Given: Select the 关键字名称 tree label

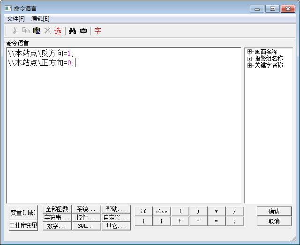Looking at the screenshot, I should coord(269,65).
